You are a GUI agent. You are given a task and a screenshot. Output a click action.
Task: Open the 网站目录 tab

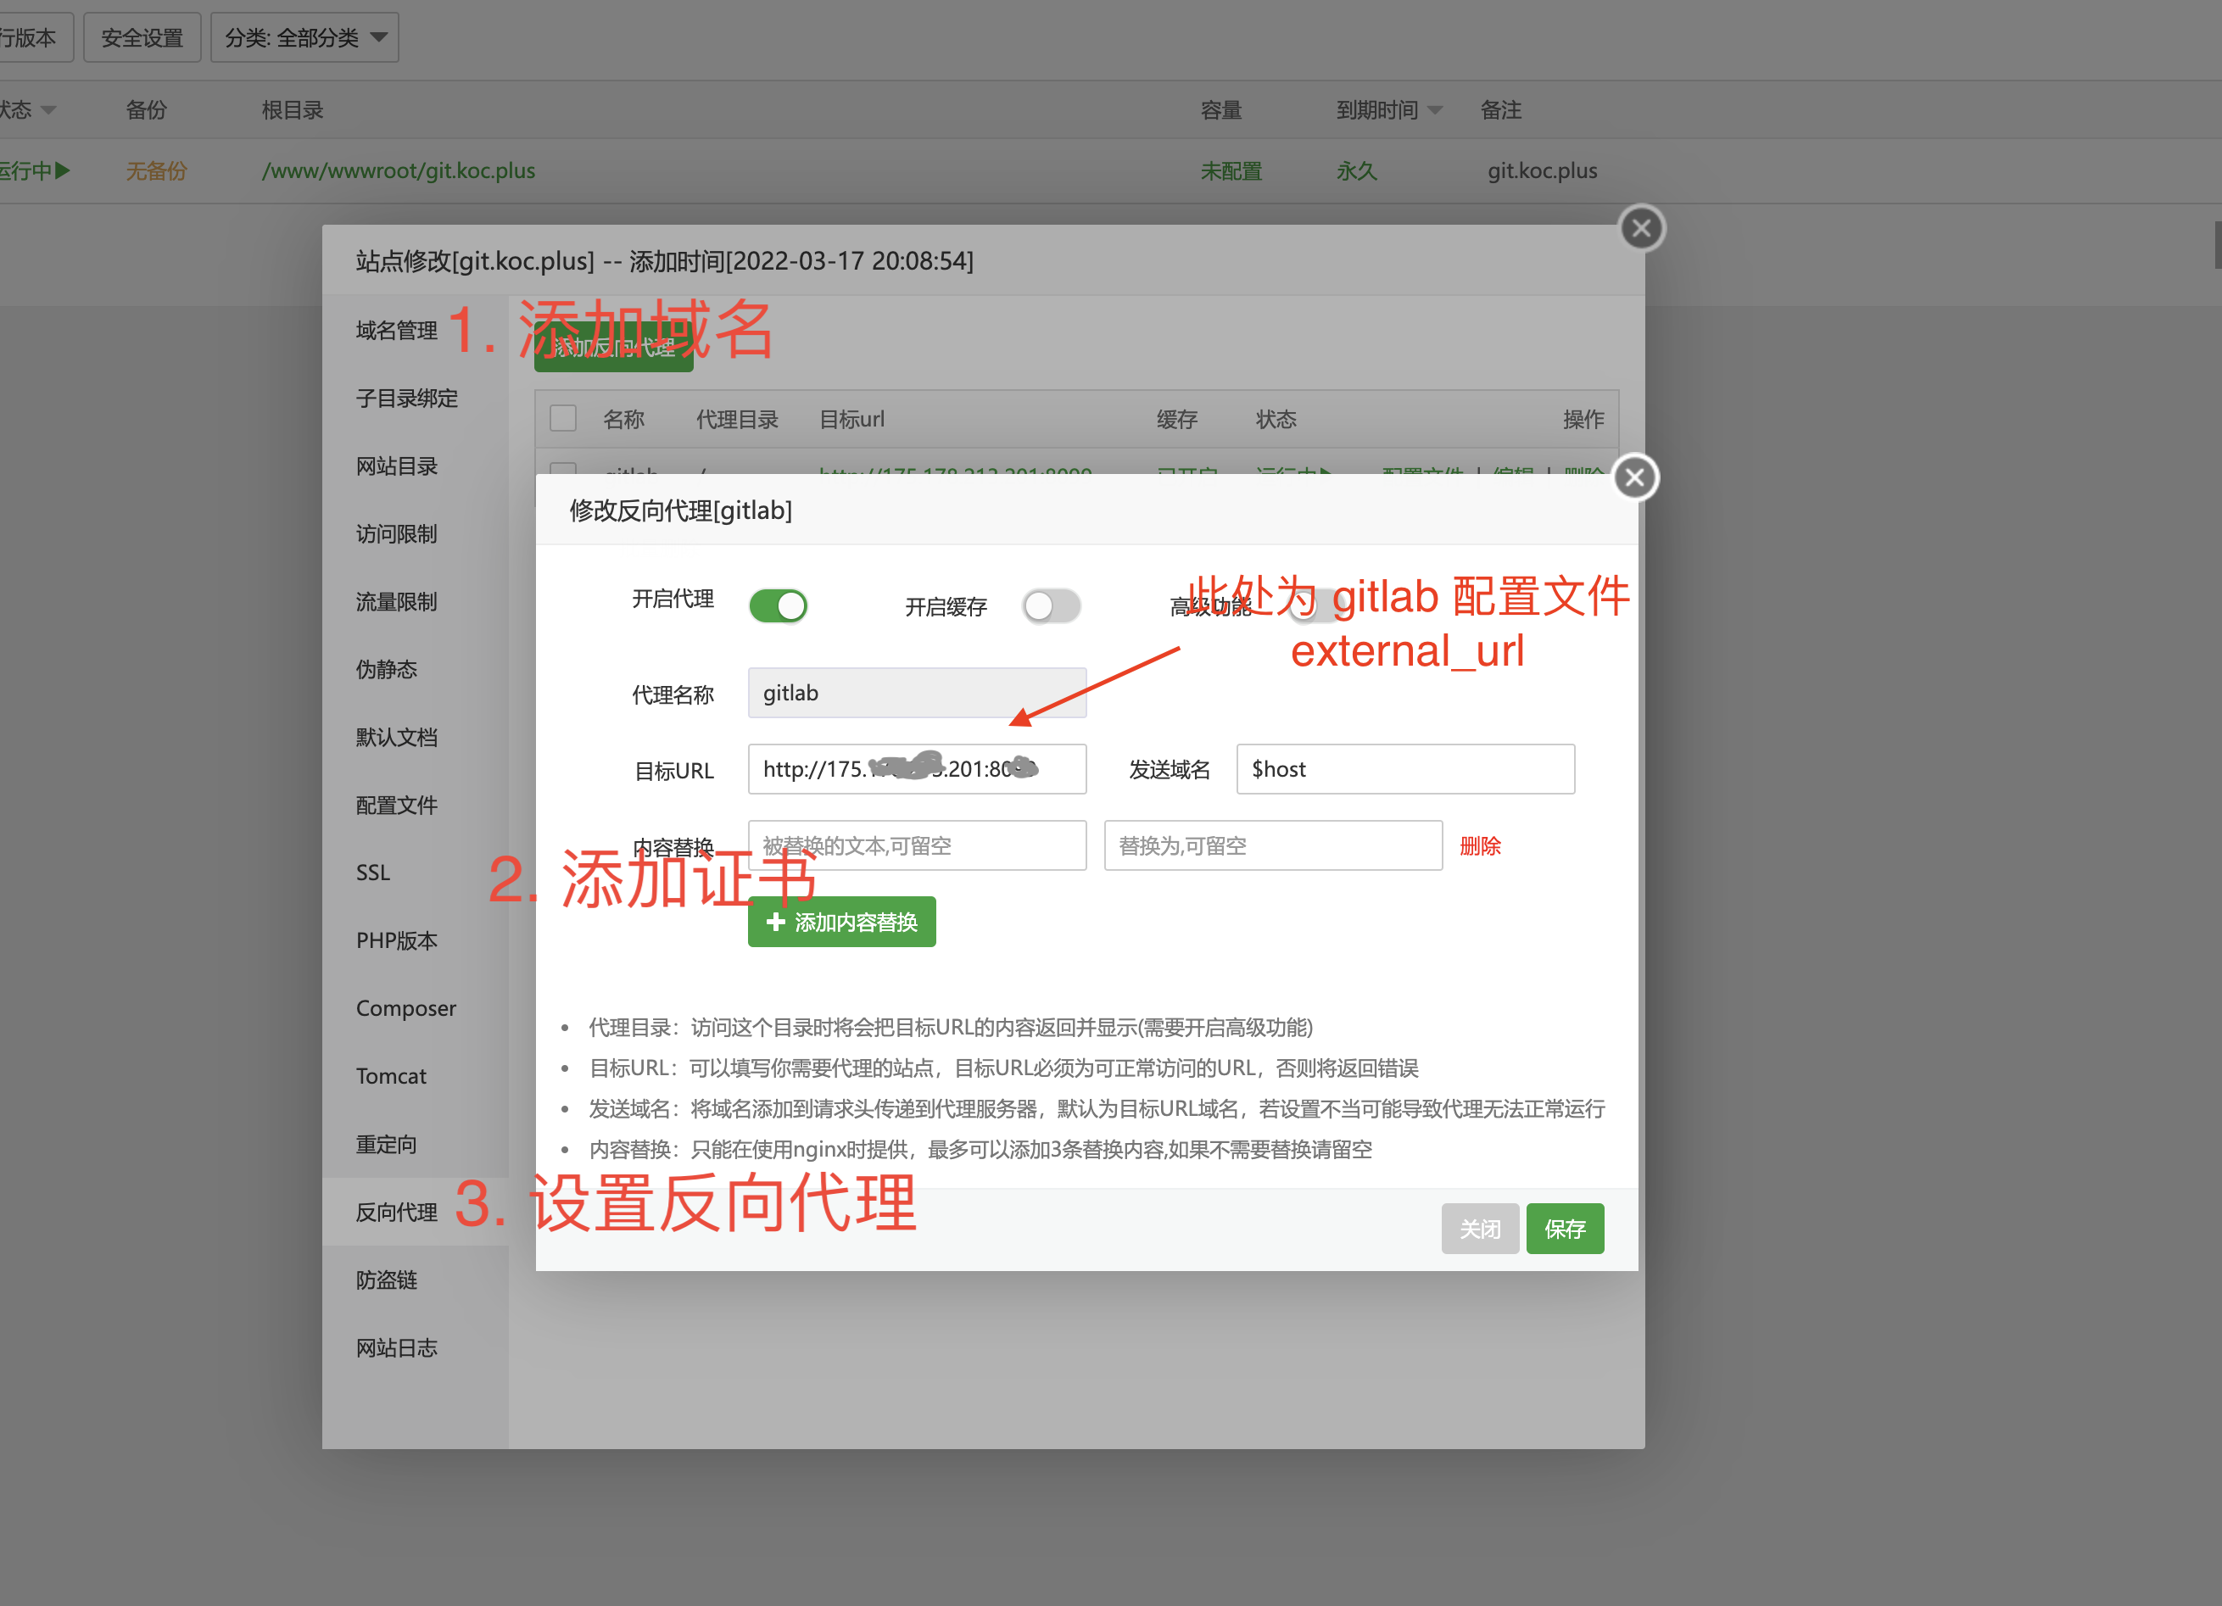(397, 466)
